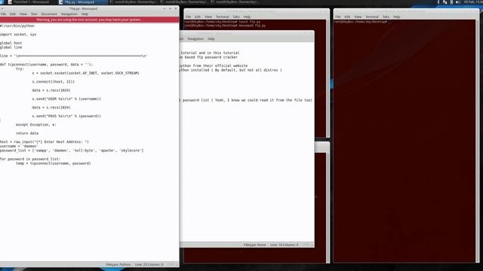
Task: Open Navigation menu in ftp.py Mousepad
Action: [69, 14]
